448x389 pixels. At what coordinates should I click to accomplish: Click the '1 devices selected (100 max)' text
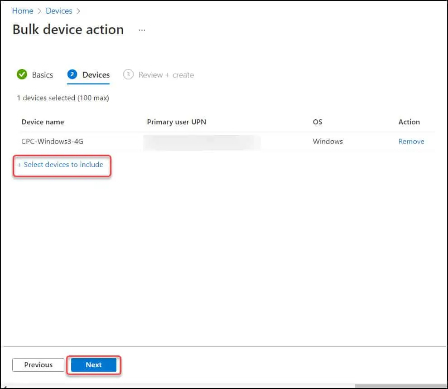tap(63, 98)
